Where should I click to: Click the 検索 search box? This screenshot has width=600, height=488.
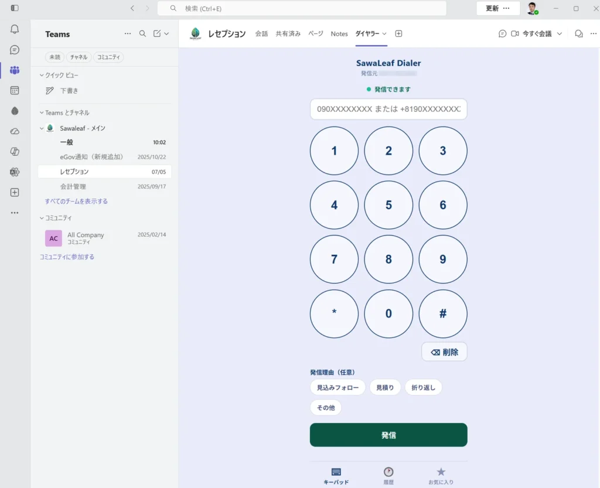[x=302, y=8]
